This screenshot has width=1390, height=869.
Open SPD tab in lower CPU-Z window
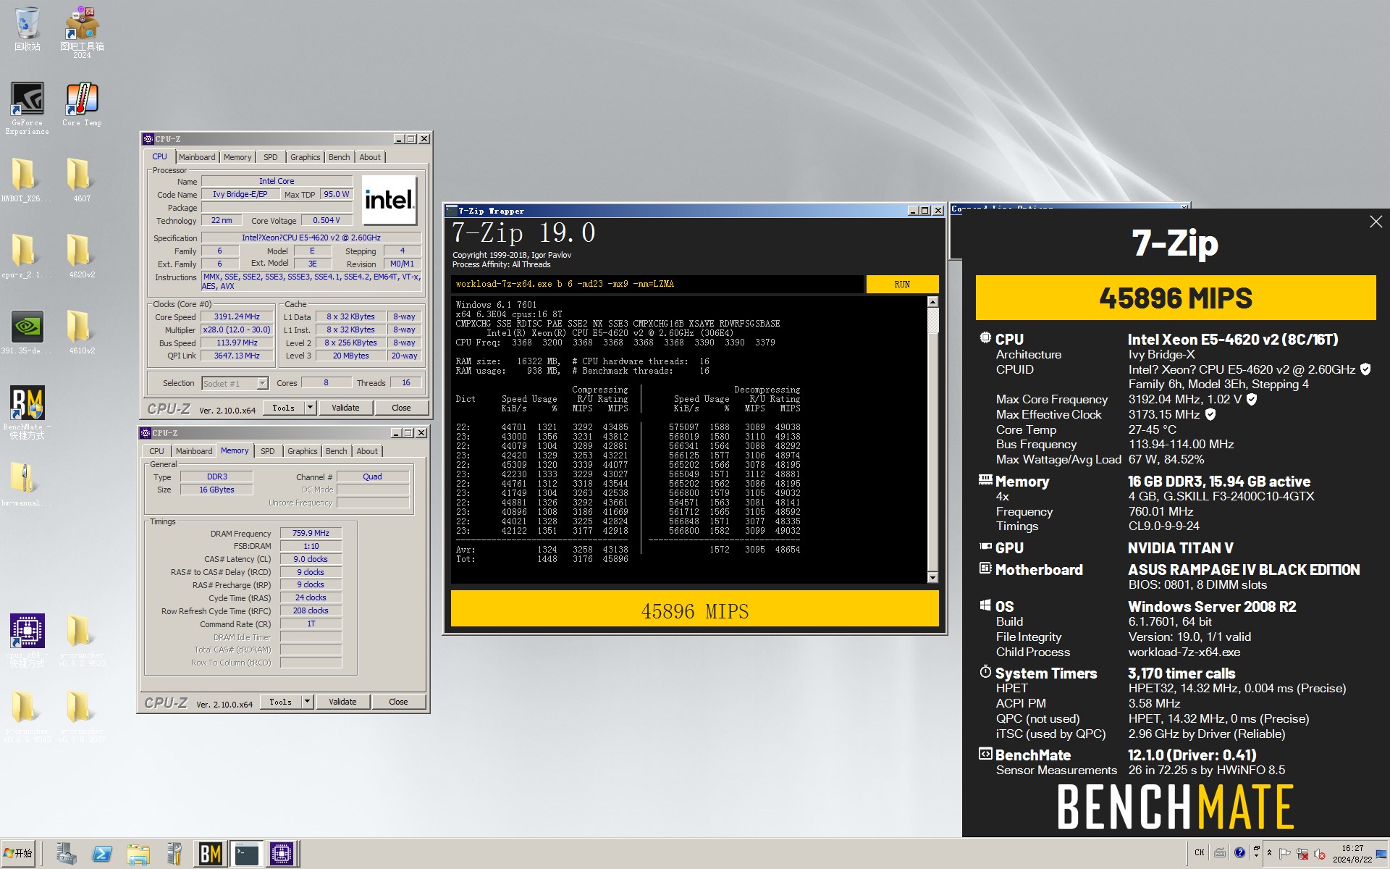267,451
